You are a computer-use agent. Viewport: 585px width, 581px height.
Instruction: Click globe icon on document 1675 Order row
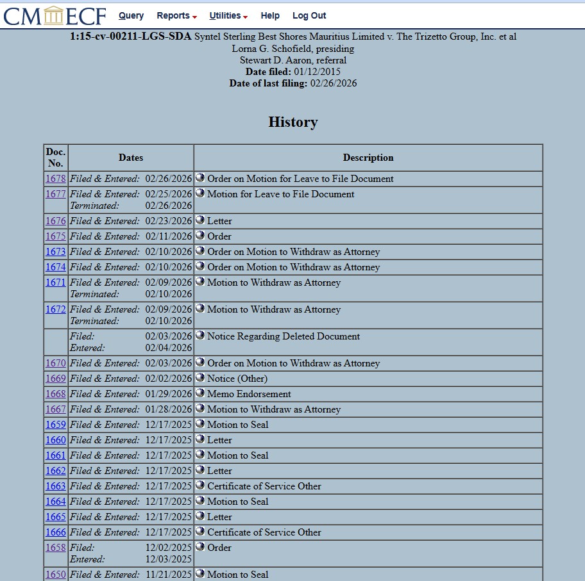(200, 236)
